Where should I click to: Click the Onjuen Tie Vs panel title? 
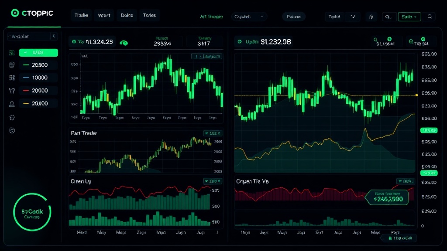(252, 181)
